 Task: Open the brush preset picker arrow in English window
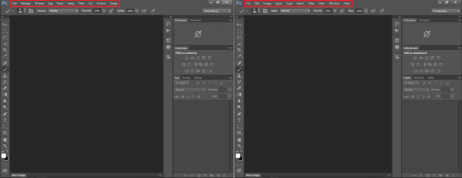click(x=259, y=11)
